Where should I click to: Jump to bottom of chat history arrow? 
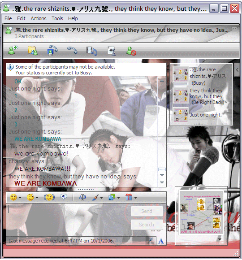[162, 183]
